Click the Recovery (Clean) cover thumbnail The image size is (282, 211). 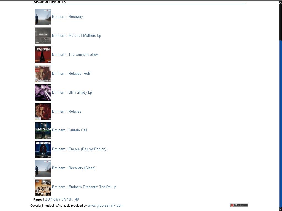[43, 168]
